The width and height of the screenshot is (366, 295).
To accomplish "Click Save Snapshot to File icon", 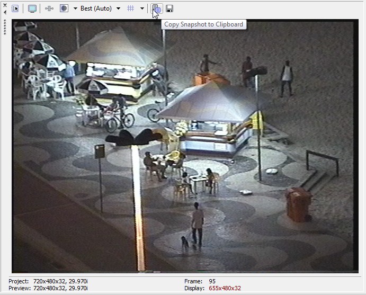I will (x=169, y=8).
